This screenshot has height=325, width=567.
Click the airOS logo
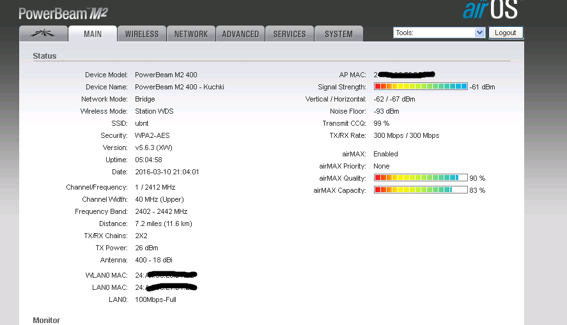pyautogui.click(x=491, y=10)
